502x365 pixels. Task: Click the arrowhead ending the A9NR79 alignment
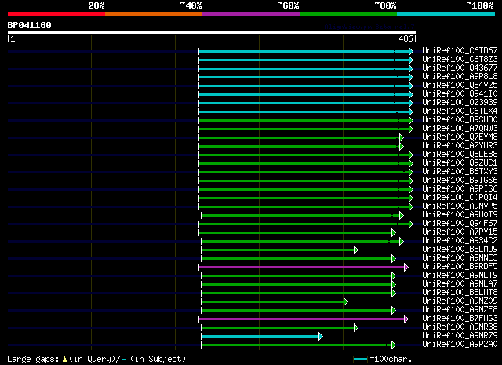(x=321, y=337)
